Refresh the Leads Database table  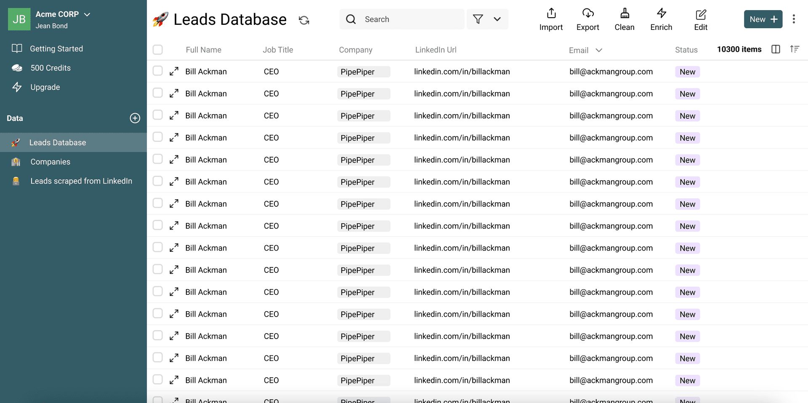[x=304, y=19]
